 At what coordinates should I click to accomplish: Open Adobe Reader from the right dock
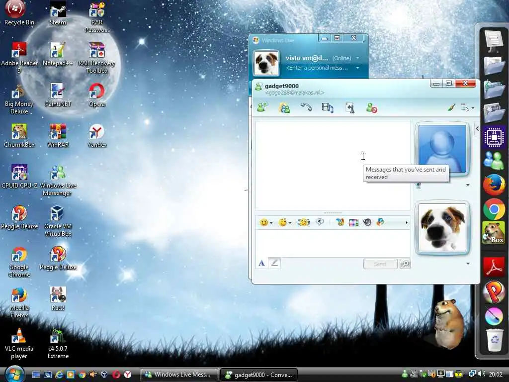point(494,267)
